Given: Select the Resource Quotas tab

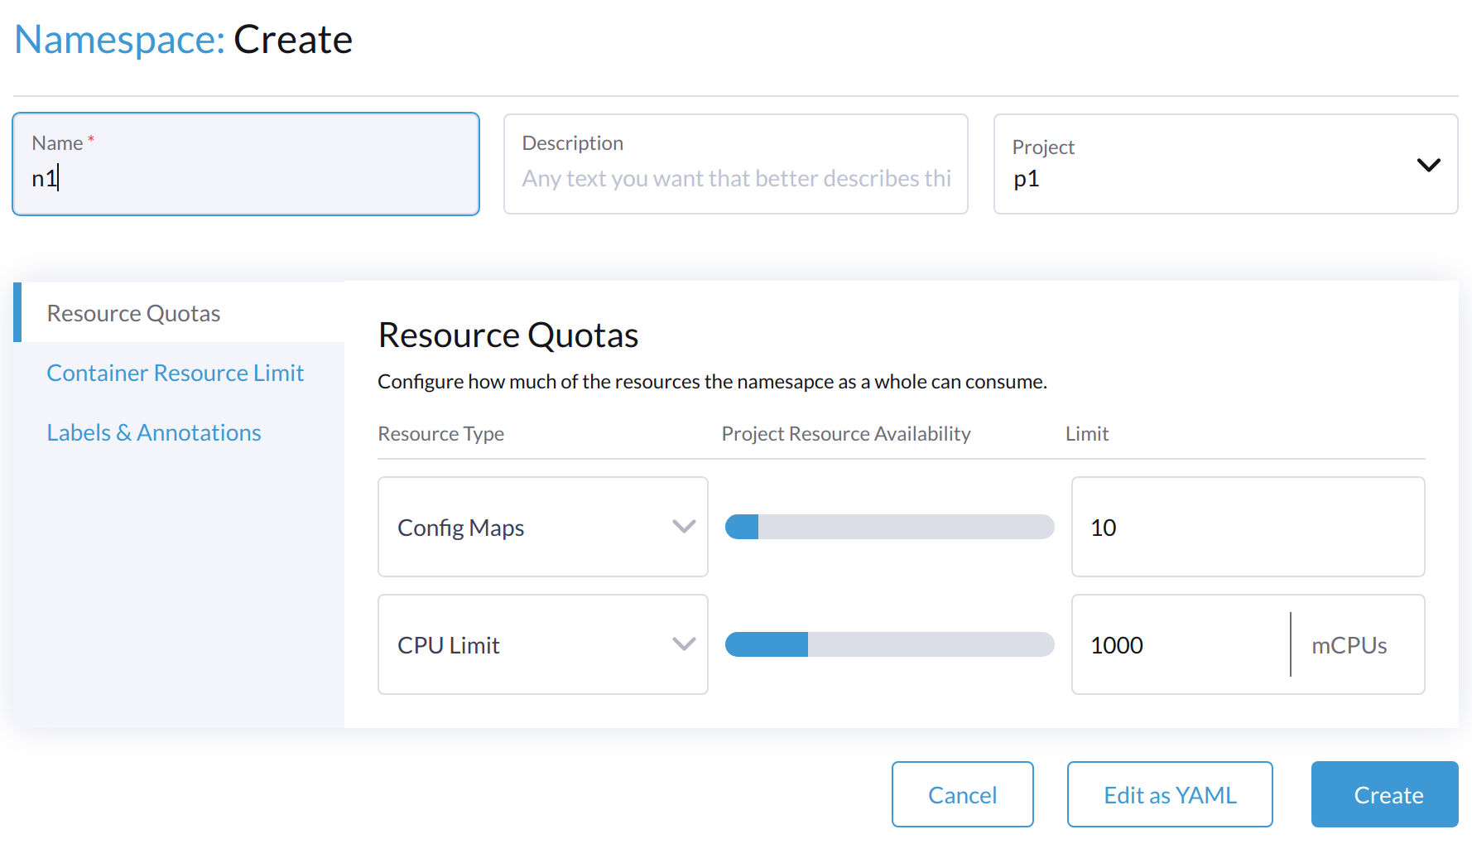Looking at the screenshot, I should (133, 313).
